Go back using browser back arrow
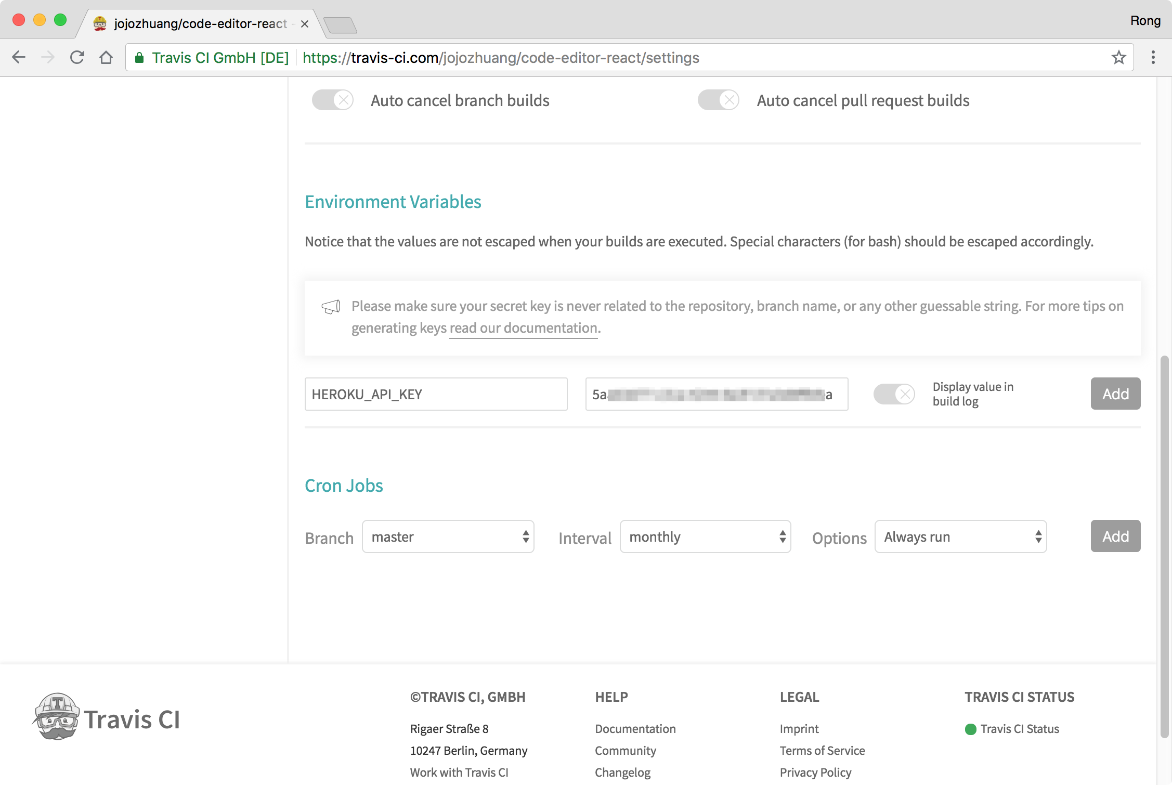Screen dimensions: 1172x785 point(19,57)
